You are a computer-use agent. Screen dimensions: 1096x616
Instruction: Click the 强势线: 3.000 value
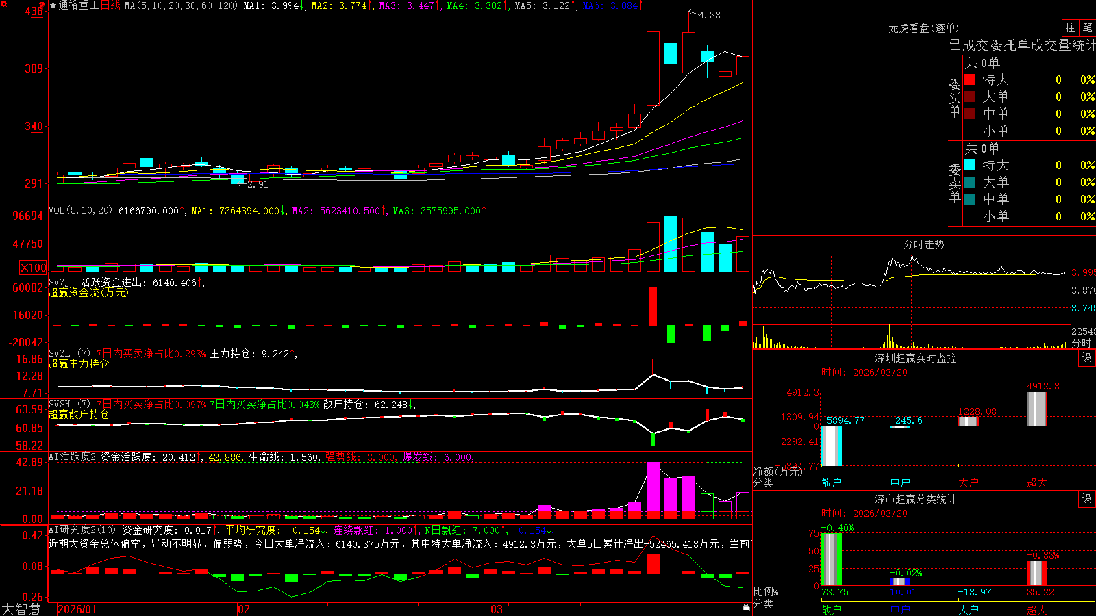[x=360, y=457]
